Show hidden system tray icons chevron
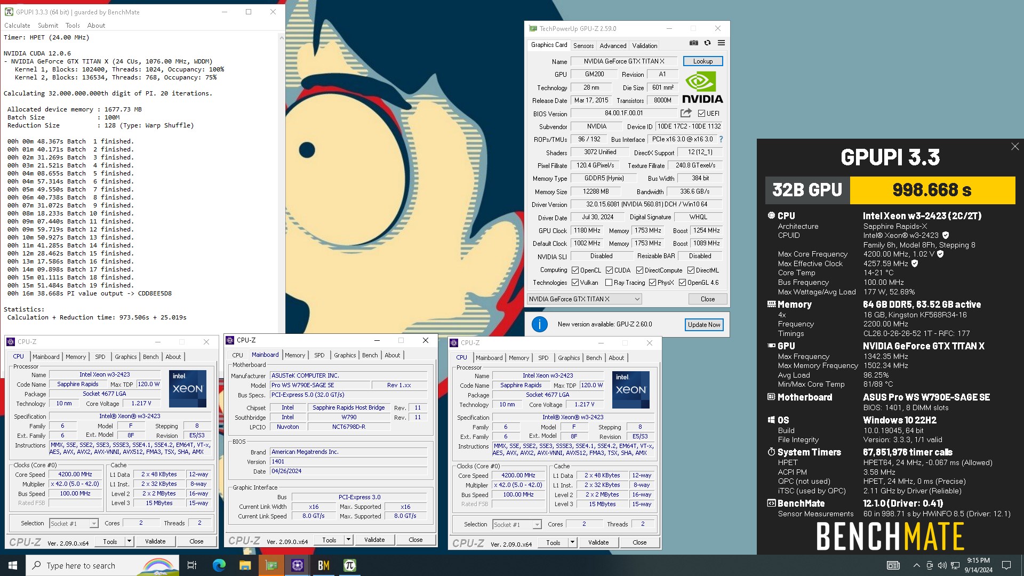This screenshot has height=576, width=1024. point(916,565)
